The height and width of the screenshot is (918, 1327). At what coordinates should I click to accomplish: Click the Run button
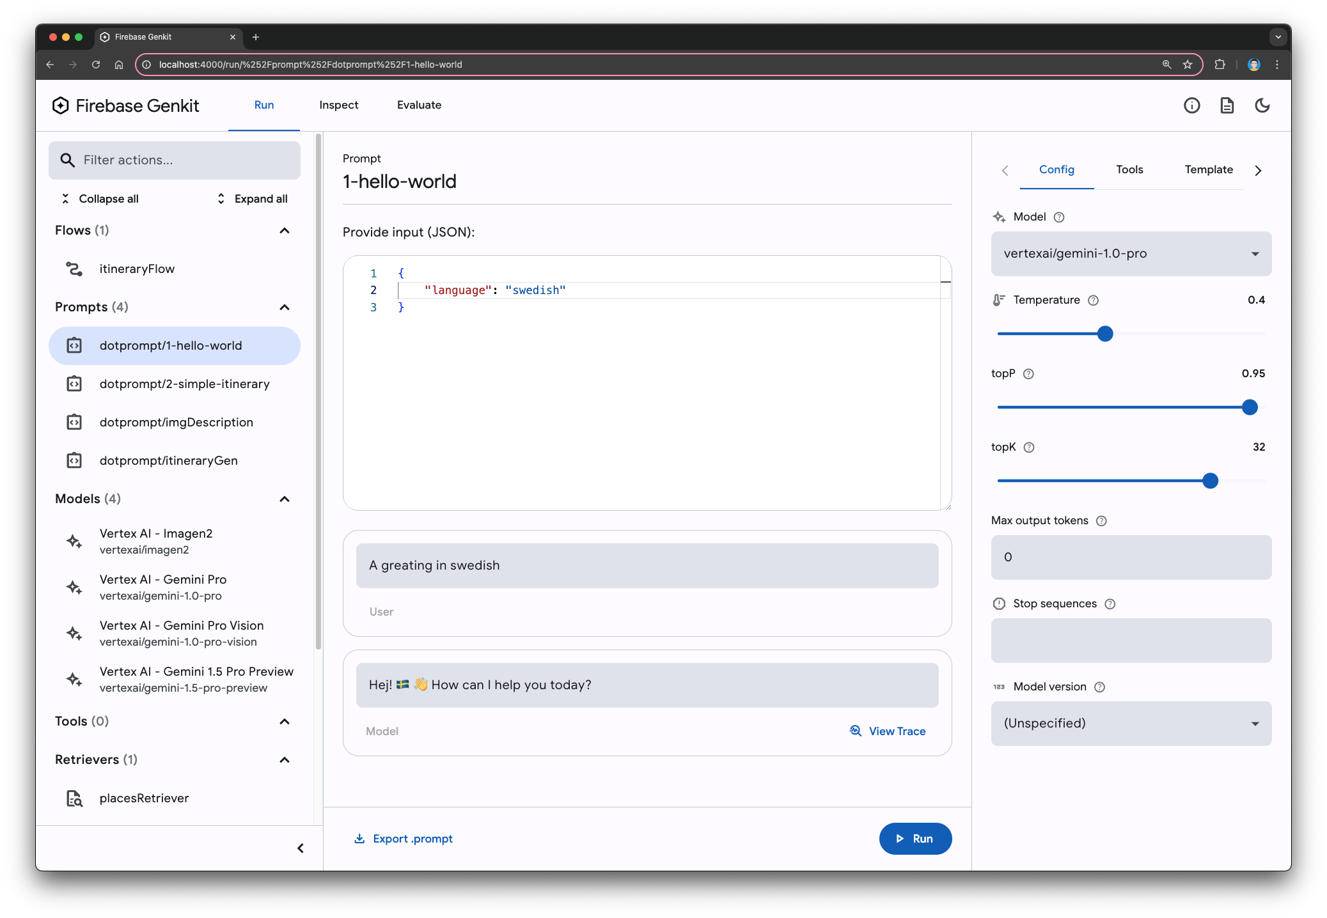click(x=913, y=838)
